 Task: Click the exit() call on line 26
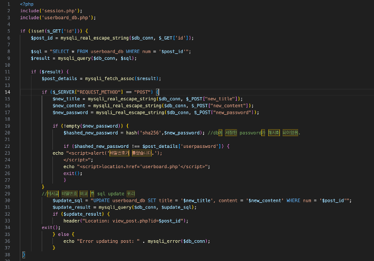pos(72,173)
